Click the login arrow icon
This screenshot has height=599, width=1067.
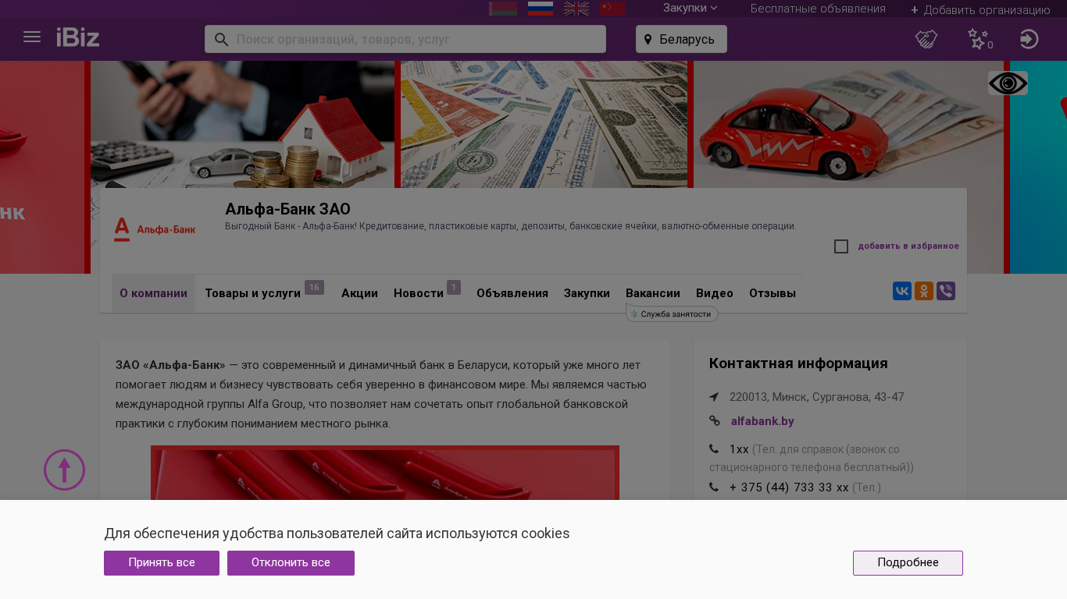click(x=1029, y=39)
